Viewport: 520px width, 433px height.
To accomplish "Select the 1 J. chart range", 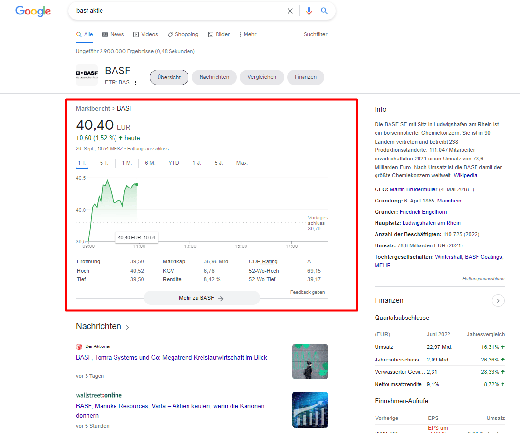I will [197, 163].
